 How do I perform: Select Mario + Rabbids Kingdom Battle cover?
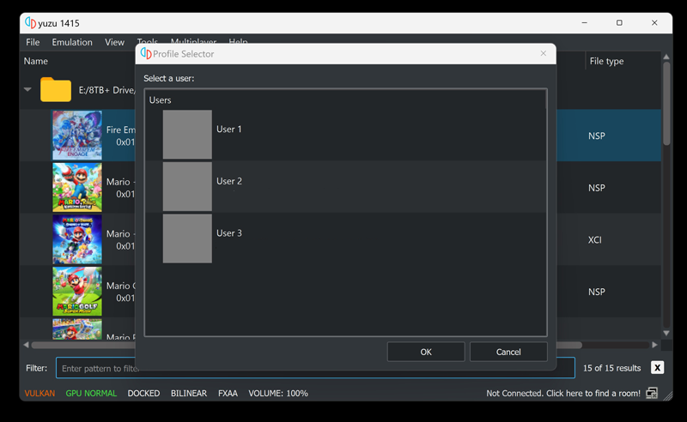[77, 187]
